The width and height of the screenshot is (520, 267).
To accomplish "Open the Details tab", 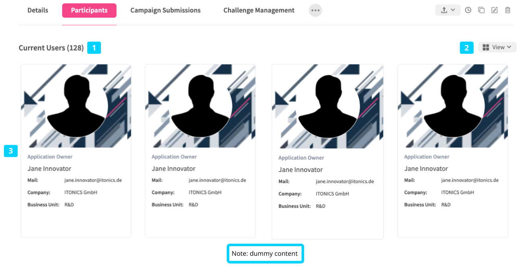I will (38, 10).
